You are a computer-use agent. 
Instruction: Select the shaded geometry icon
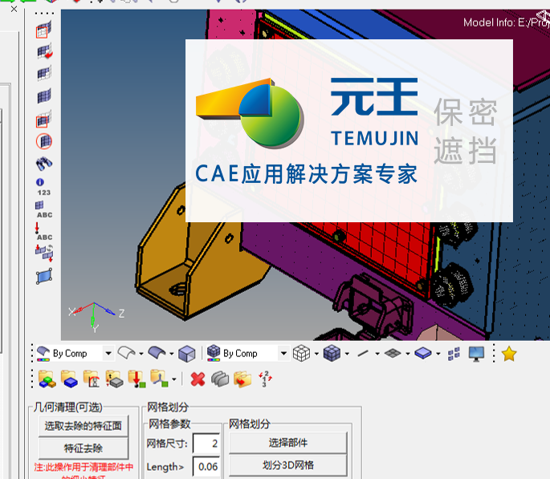pos(157,353)
